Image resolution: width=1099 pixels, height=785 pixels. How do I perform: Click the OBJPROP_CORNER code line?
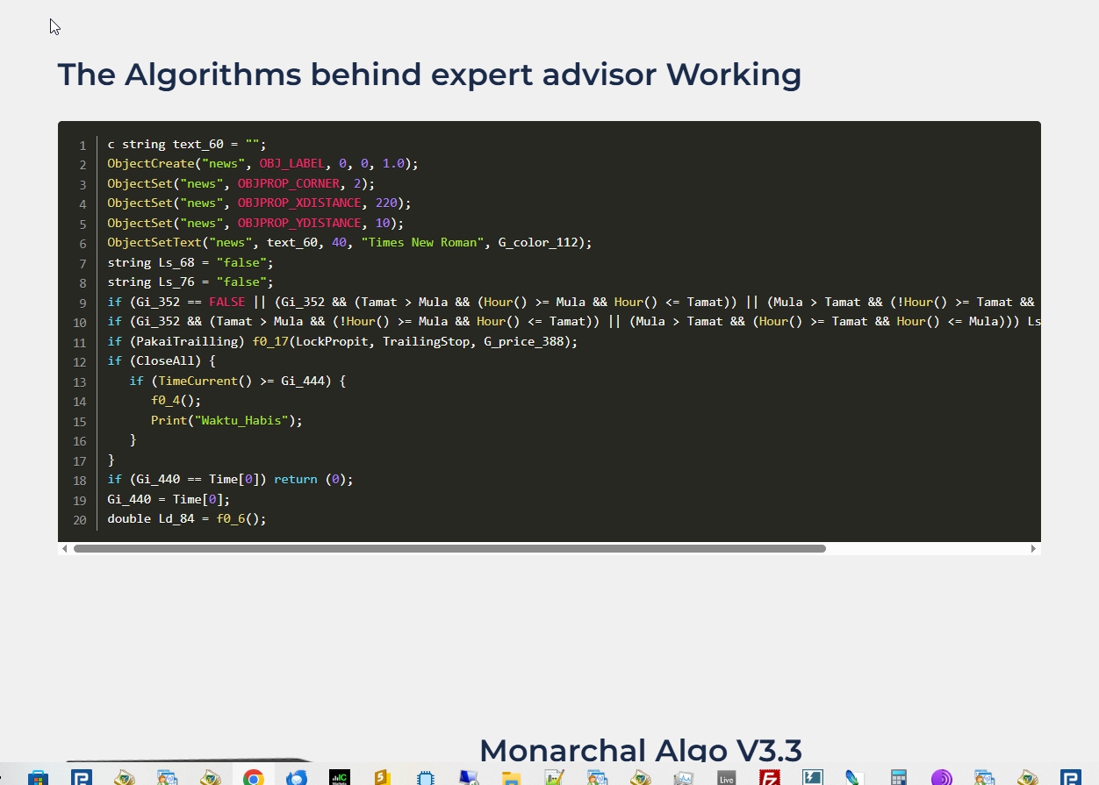(x=241, y=183)
